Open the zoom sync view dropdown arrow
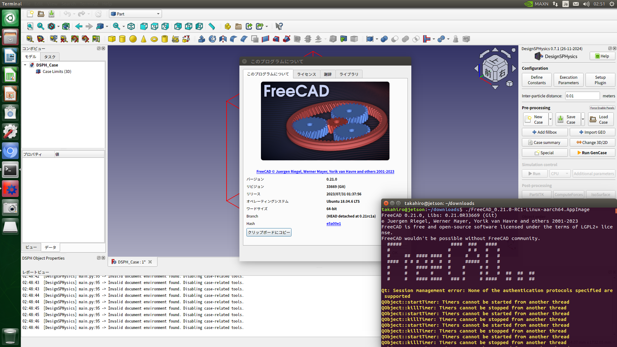 click(123, 27)
